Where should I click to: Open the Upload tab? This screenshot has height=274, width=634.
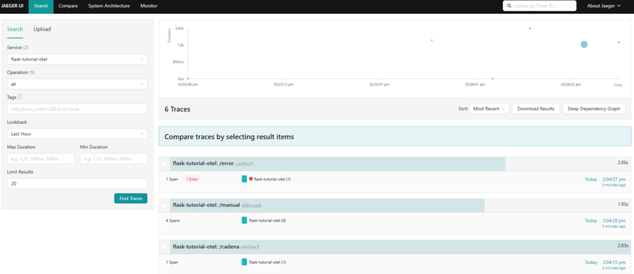(x=42, y=29)
